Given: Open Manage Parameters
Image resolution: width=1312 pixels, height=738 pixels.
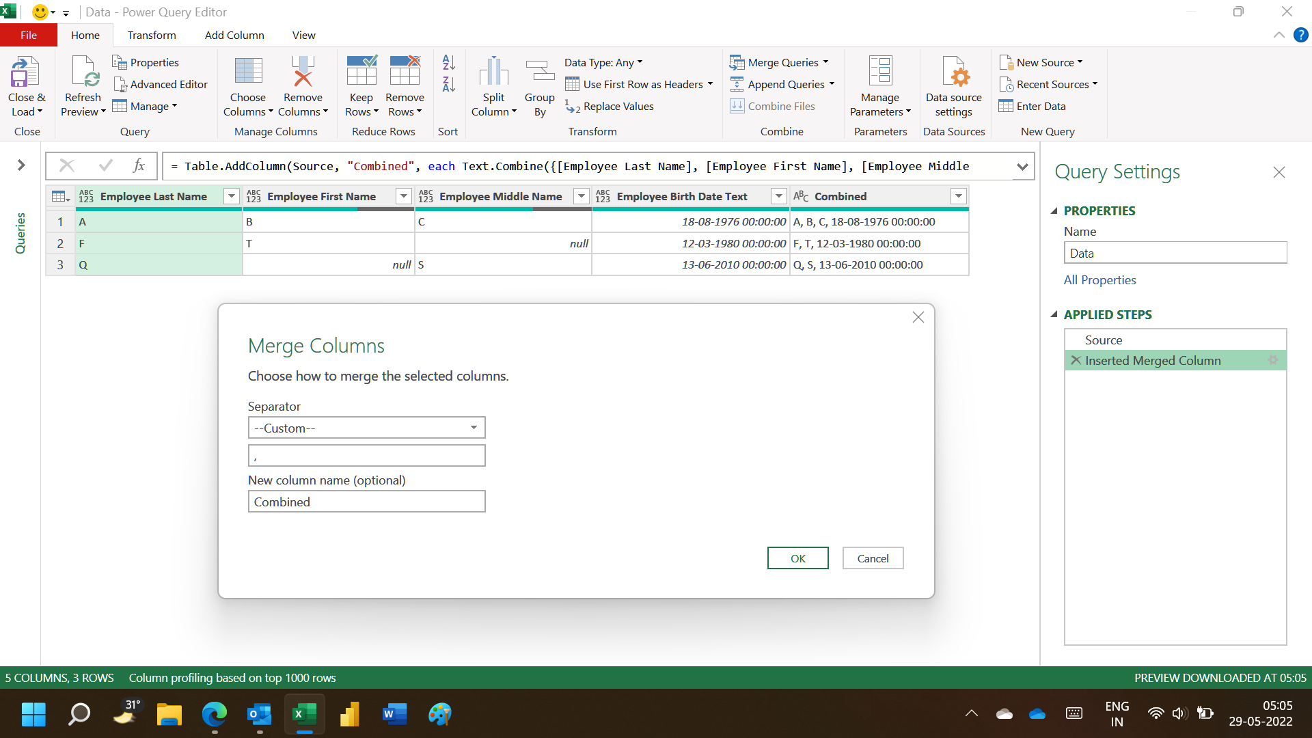Looking at the screenshot, I should (x=880, y=86).
